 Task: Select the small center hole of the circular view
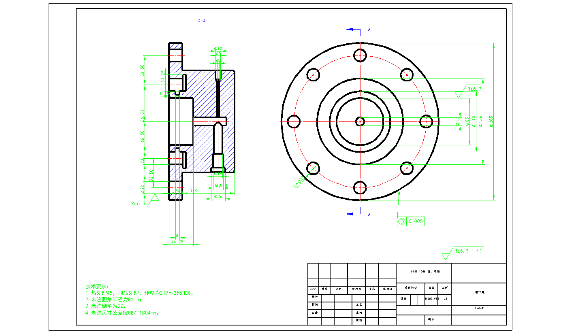(360, 121)
